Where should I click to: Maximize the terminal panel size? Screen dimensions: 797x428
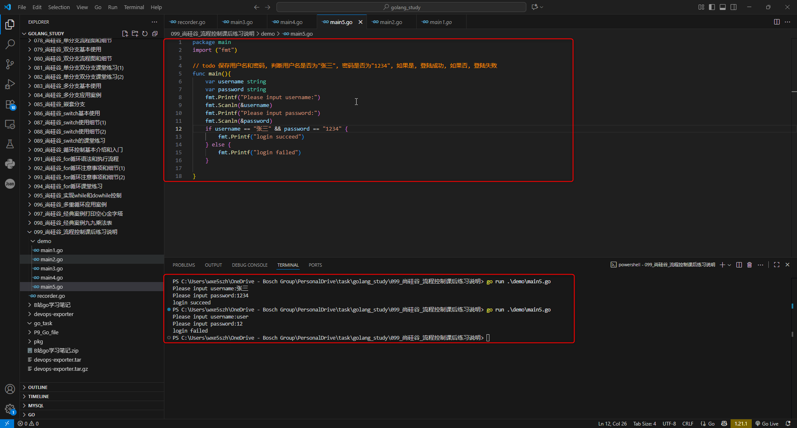pos(777,265)
